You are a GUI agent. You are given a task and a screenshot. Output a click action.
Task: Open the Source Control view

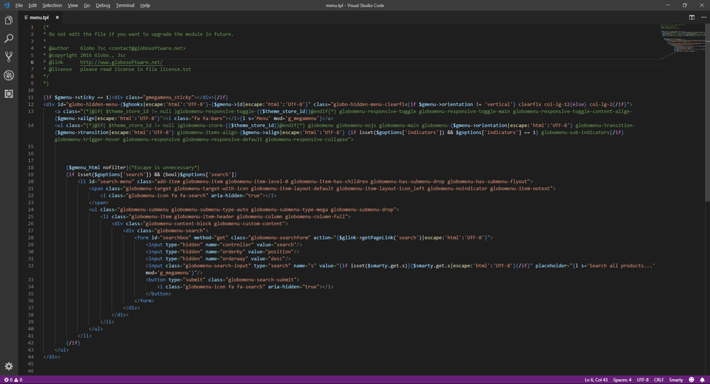[9, 57]
